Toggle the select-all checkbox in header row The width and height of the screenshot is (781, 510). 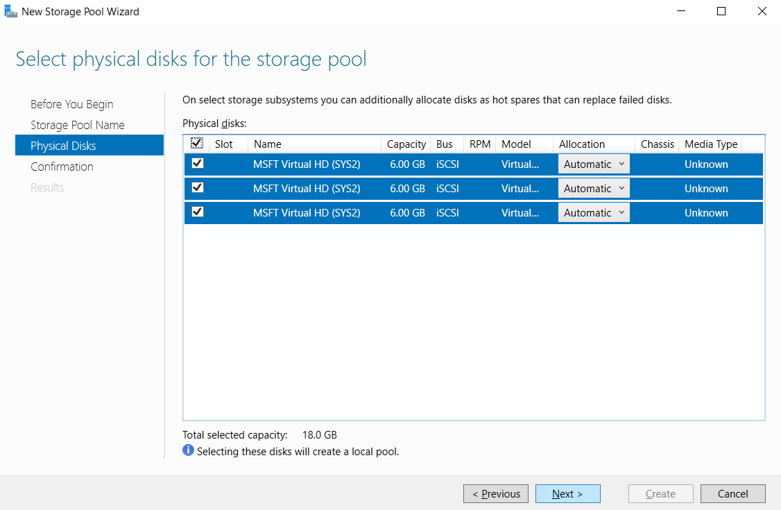click(x=197, y=144)
